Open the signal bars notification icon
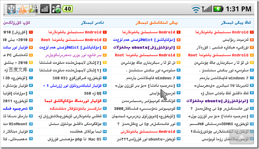259x149 pixels. 45,9
